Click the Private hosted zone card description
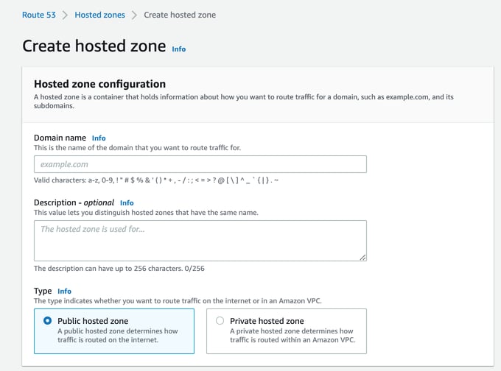The height and width of the screenshot is (371, 501). 291,336
